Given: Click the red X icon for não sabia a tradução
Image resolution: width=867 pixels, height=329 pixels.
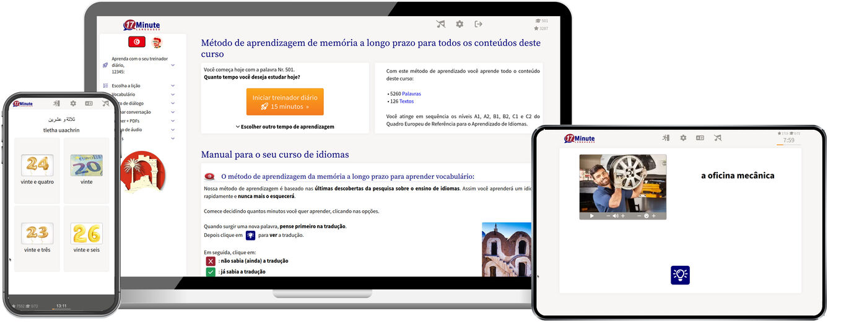Looking at the screenshot, I should coord(211,261).
